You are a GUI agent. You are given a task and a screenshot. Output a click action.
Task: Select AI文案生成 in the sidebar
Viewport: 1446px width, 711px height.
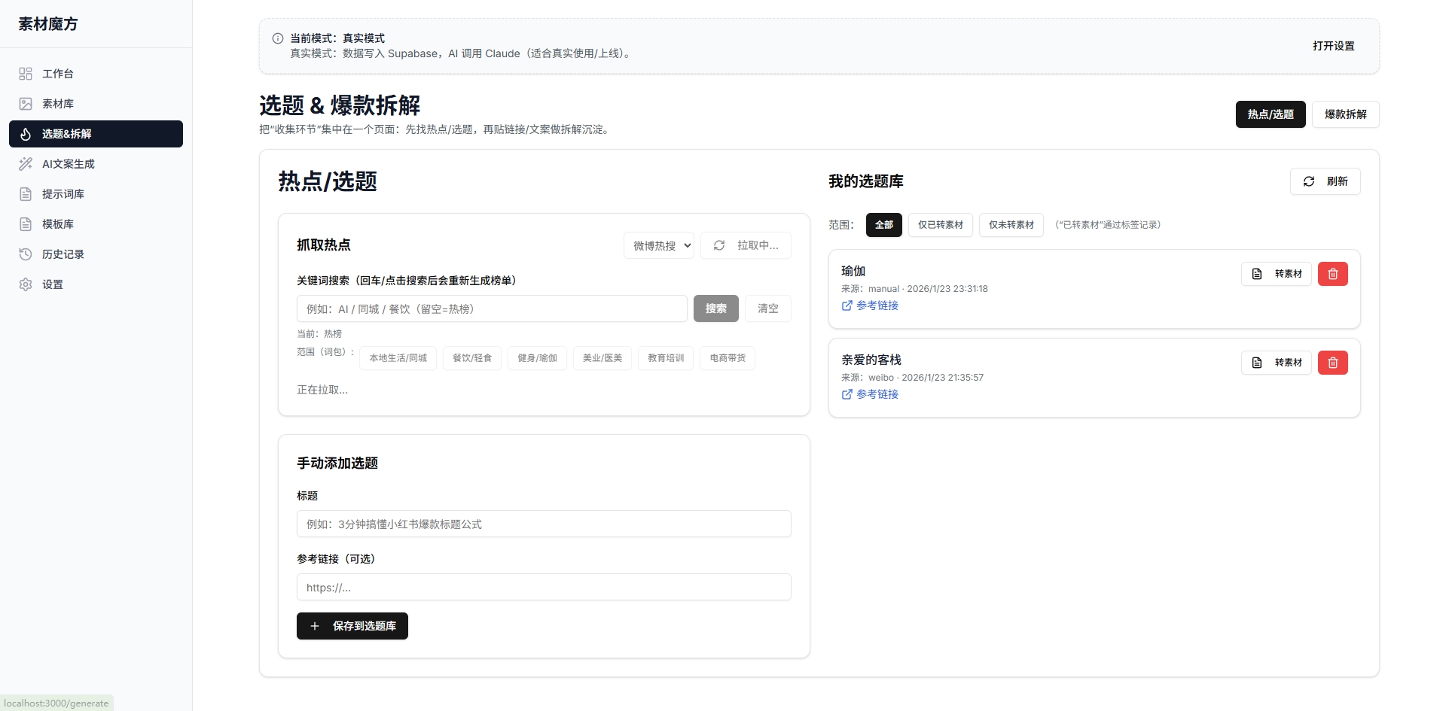(x=67, y=164)
